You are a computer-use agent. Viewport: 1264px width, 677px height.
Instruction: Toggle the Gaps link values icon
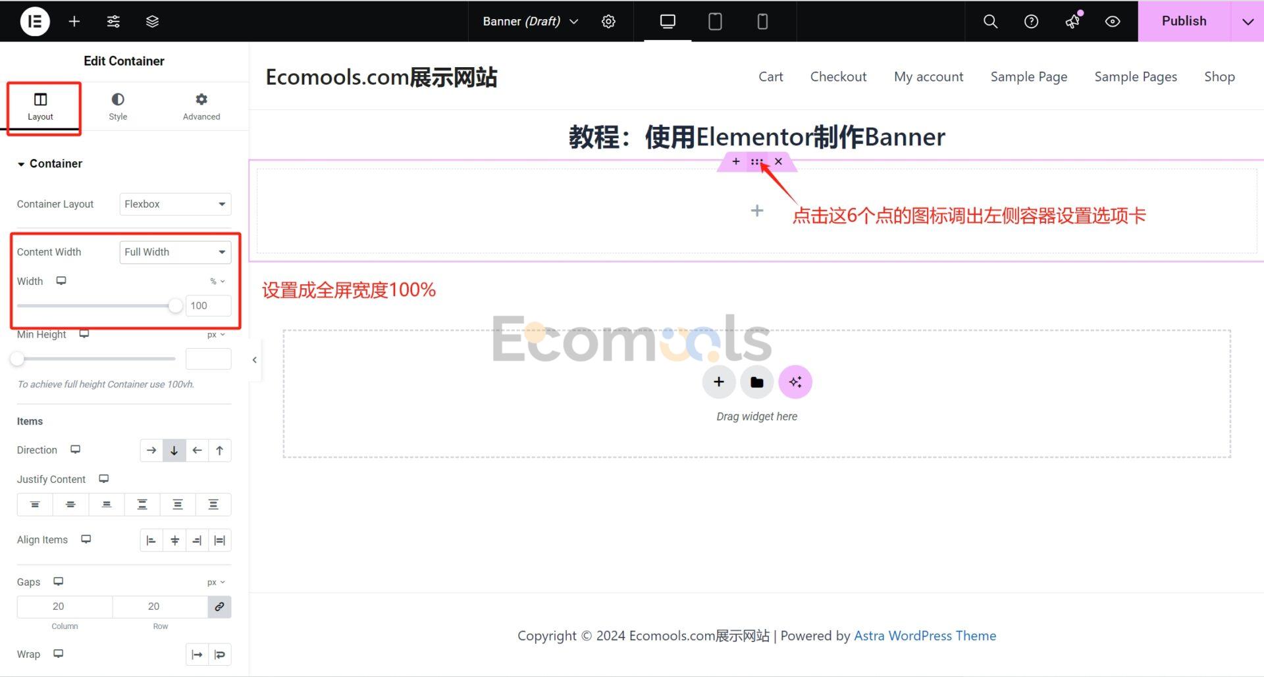pos(219,607)
